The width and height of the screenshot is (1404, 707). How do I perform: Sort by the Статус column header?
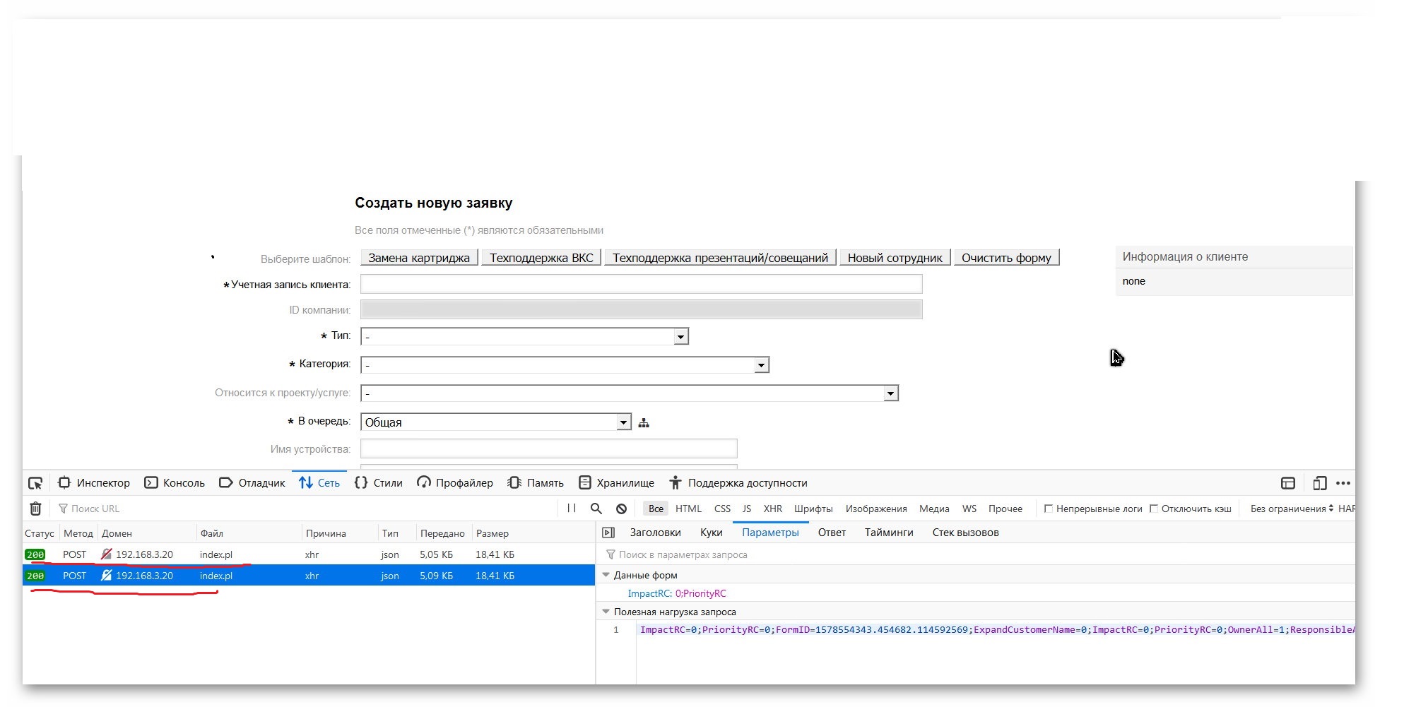point(40,533)
